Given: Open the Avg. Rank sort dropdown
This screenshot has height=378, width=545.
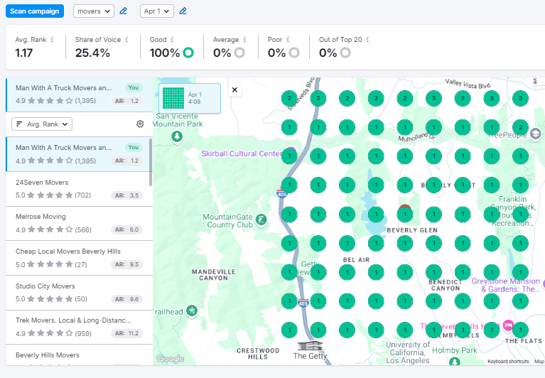Looking at the screenshot, I should coord(42,124).
